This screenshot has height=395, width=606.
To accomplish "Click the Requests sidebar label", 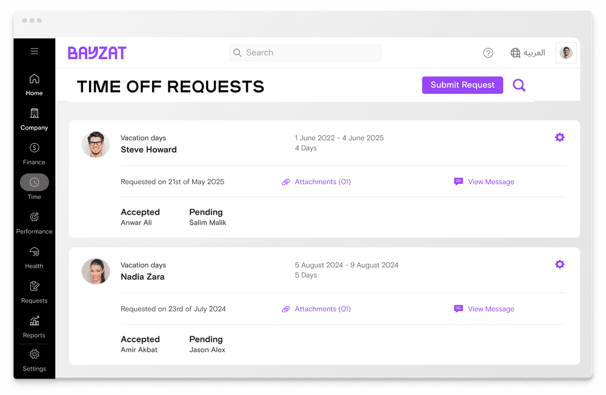I will (35, 301).
